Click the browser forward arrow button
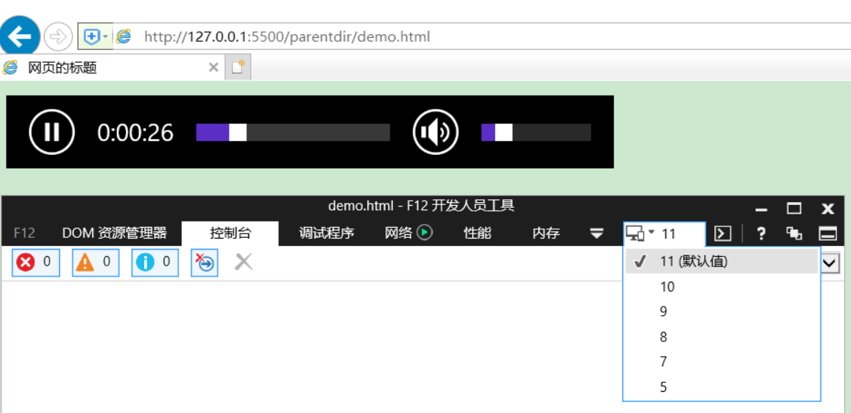Image resolution: width=851 pixels, height=413 pixels. pyautogui.click(x=57, y=37)
